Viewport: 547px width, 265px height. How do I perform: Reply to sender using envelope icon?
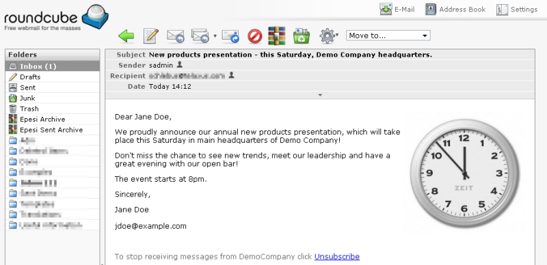[x=176, y=36]
